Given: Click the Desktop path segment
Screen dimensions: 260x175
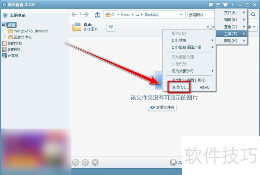Looking at the screenshot, I should [151, 15].
